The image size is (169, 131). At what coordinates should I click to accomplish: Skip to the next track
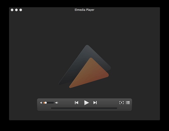(95, 103)
